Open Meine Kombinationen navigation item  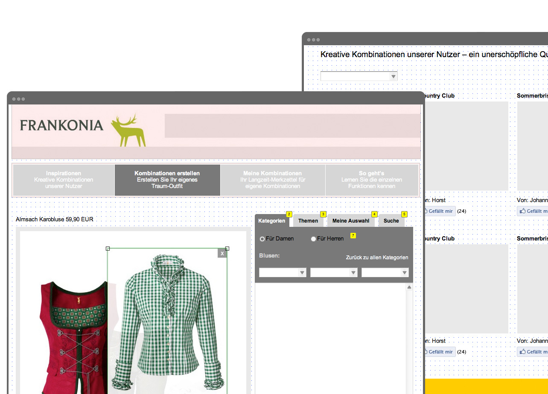point(273,180)
